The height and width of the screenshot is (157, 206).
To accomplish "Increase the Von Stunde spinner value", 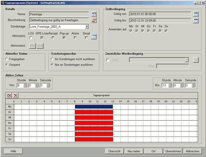I will tap(26, 84).
